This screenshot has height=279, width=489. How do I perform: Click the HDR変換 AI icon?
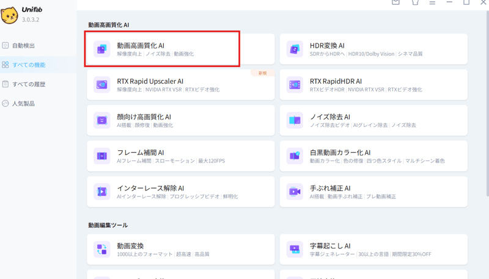(295, 49)
